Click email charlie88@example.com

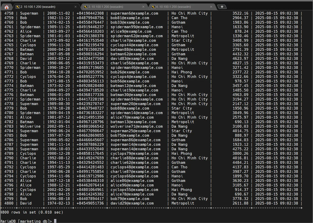[134, 158]
